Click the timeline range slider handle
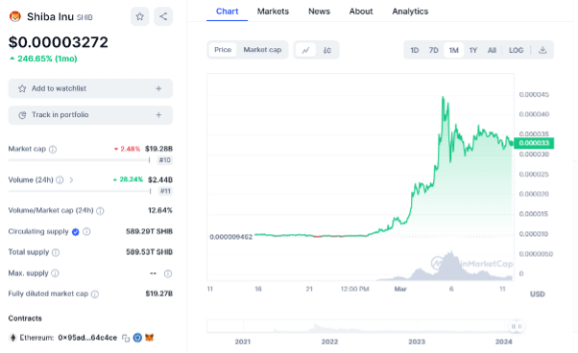This screenshot has height=353, width=578. (517, 326)
